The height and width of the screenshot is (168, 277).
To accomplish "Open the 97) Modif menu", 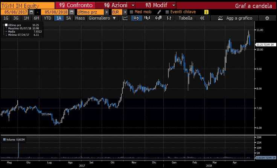I will [x=156, y=5].
